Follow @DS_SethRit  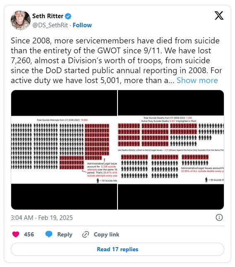click(x=82, y=25)
